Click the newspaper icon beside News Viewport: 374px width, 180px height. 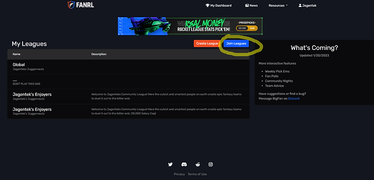point(247,6)
